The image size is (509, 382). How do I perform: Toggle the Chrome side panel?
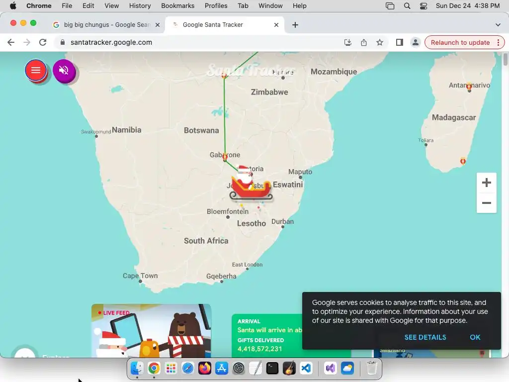coord(399,42)
